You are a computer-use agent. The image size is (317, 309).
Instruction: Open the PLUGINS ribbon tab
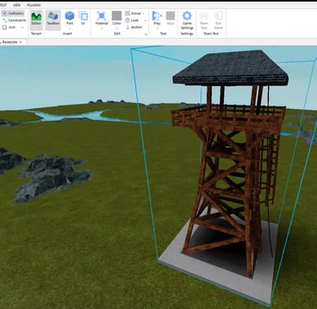34,5
